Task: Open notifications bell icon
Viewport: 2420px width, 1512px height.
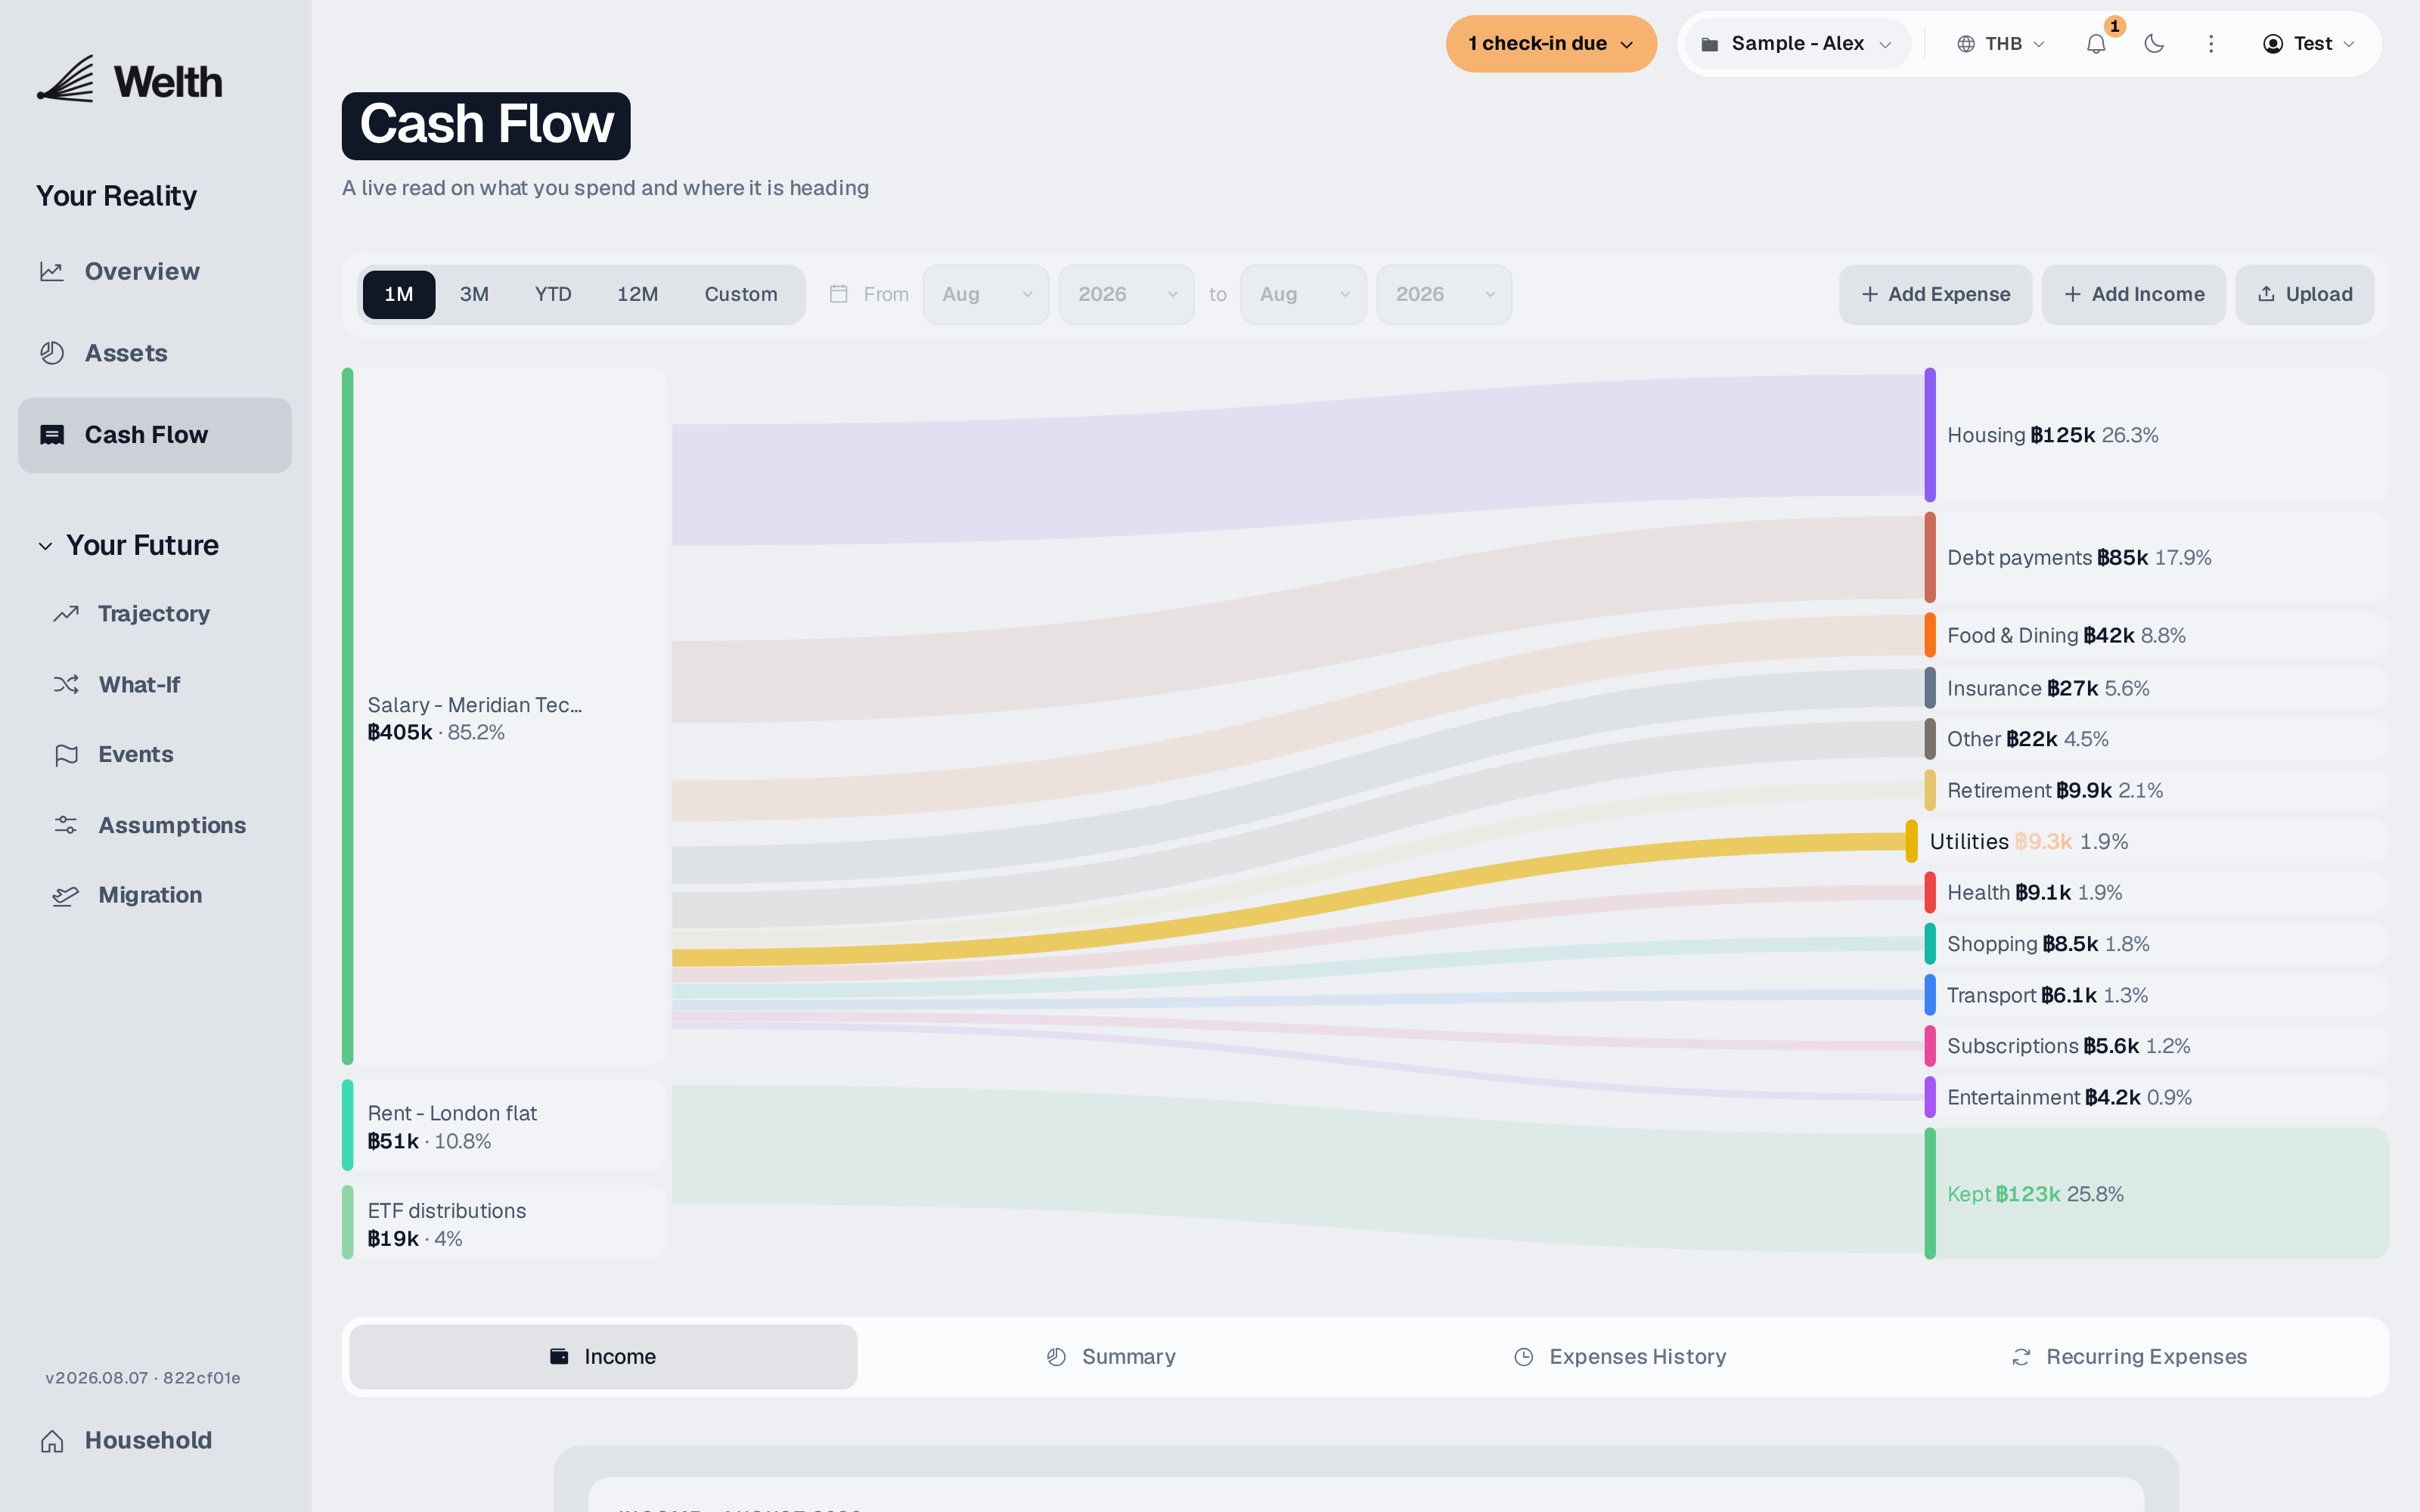Action: coord(2096,44)
